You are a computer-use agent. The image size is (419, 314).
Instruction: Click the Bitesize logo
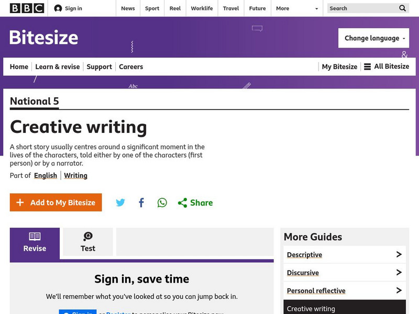coord(44,37)
